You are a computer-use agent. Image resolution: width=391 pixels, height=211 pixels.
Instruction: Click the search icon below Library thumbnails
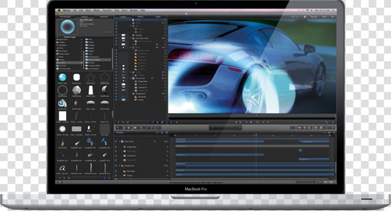point(64,178)
